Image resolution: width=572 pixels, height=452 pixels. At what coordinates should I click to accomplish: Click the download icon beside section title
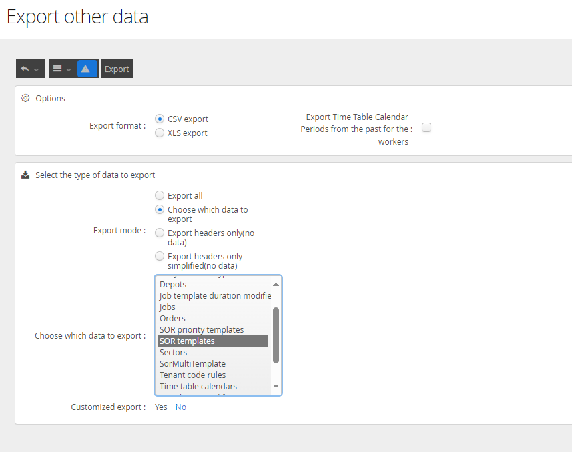[25, 175]
